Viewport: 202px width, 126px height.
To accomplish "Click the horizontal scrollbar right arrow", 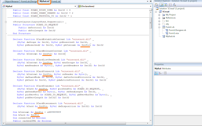I will pos(148,123).
